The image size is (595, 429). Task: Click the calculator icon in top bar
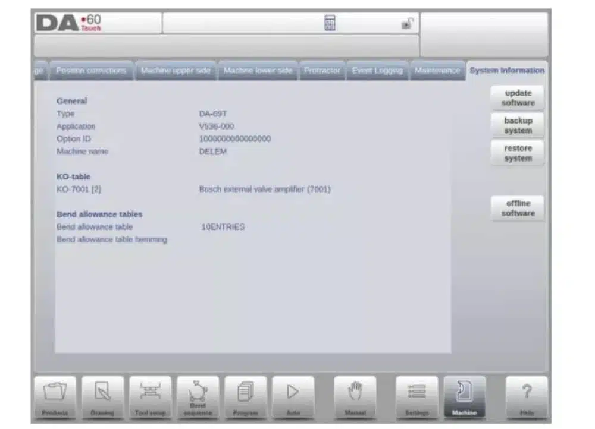tap(330, 23)
